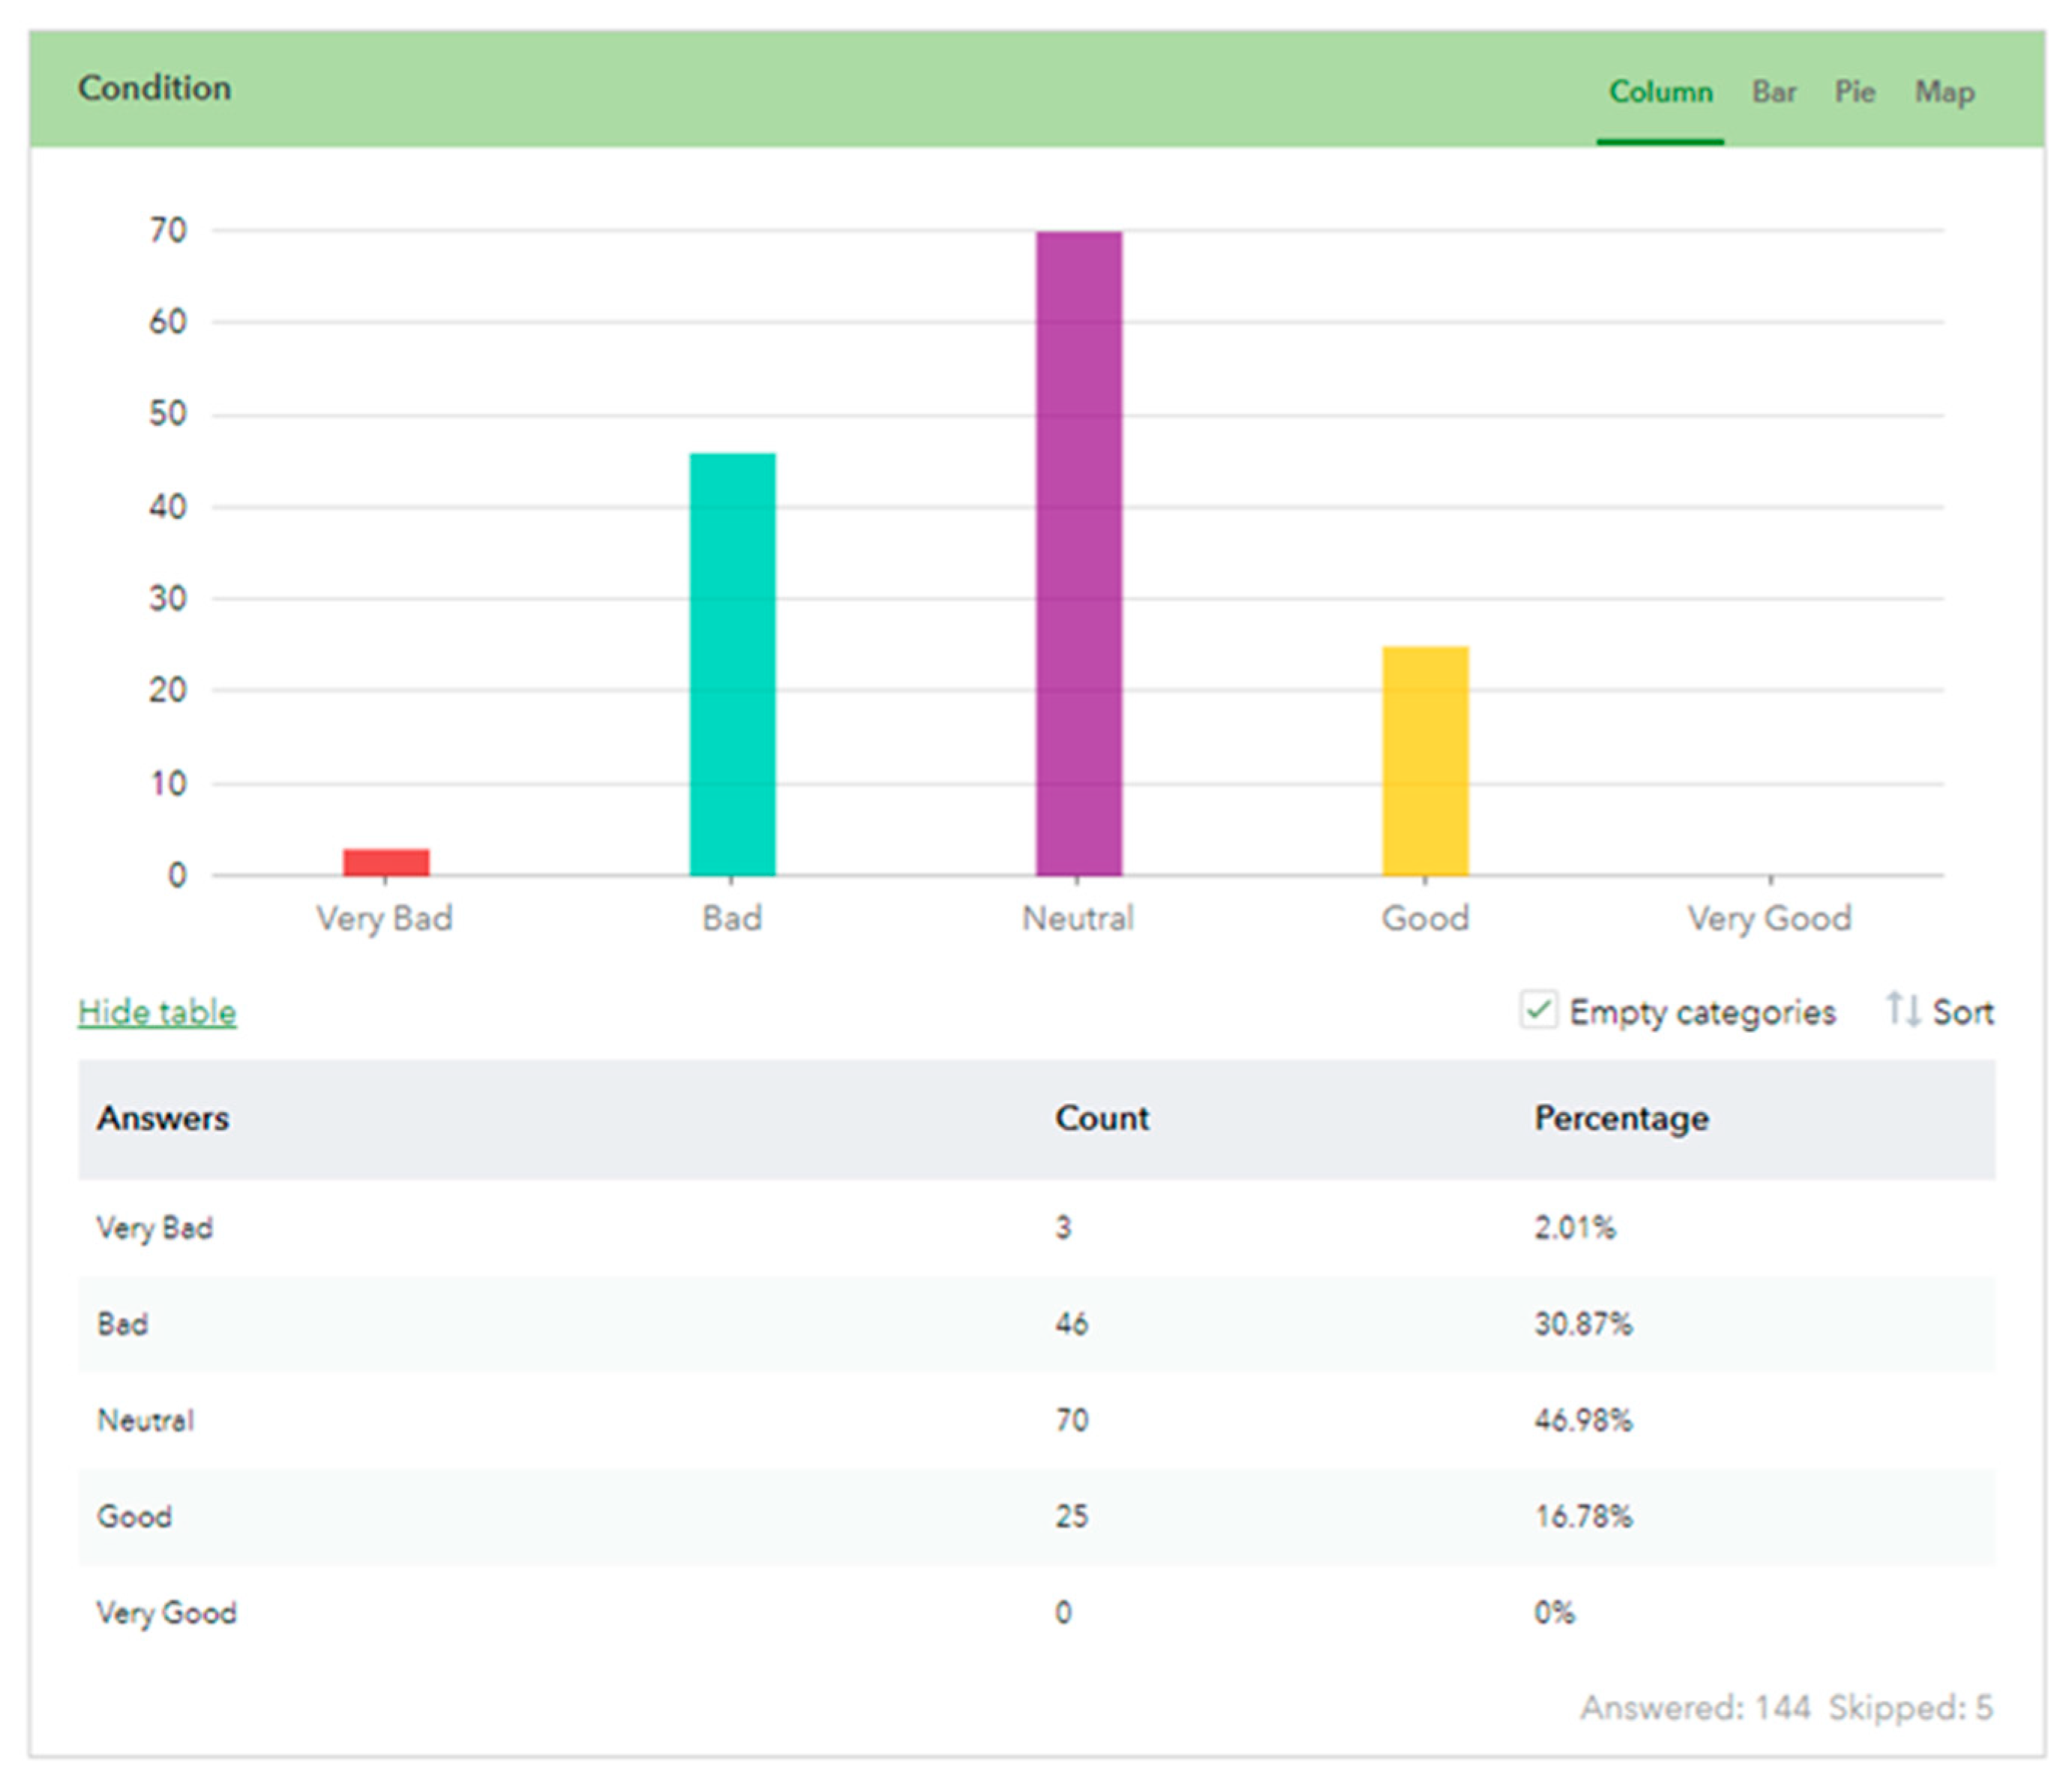The image size is (2072, 1784).
Task: Click the Answers column header
Action: 163,1118
